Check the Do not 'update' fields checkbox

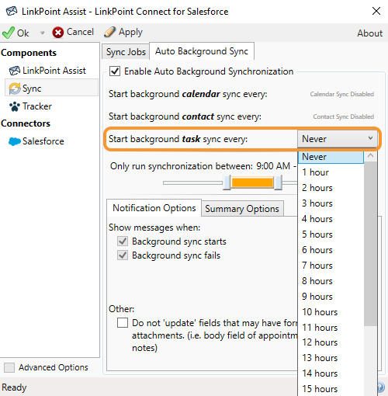123,323
